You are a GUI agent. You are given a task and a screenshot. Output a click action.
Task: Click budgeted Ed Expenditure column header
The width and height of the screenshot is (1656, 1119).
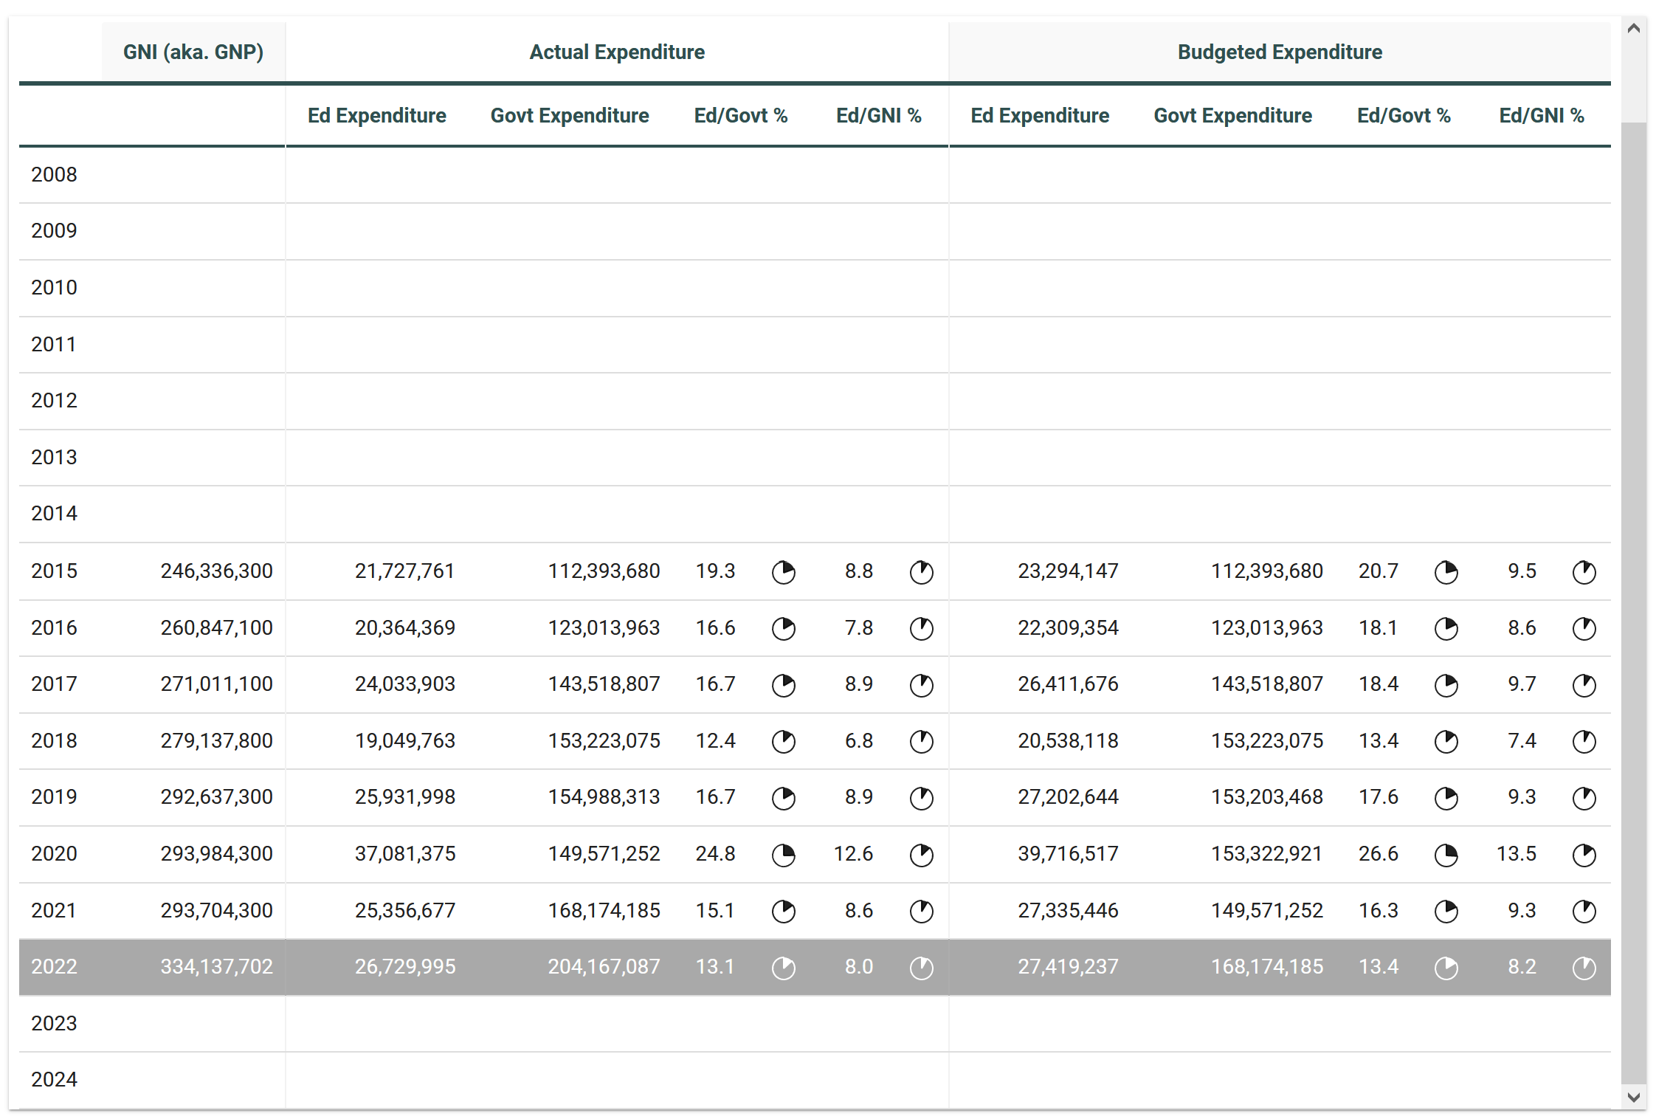click(x=1040, y=116)
